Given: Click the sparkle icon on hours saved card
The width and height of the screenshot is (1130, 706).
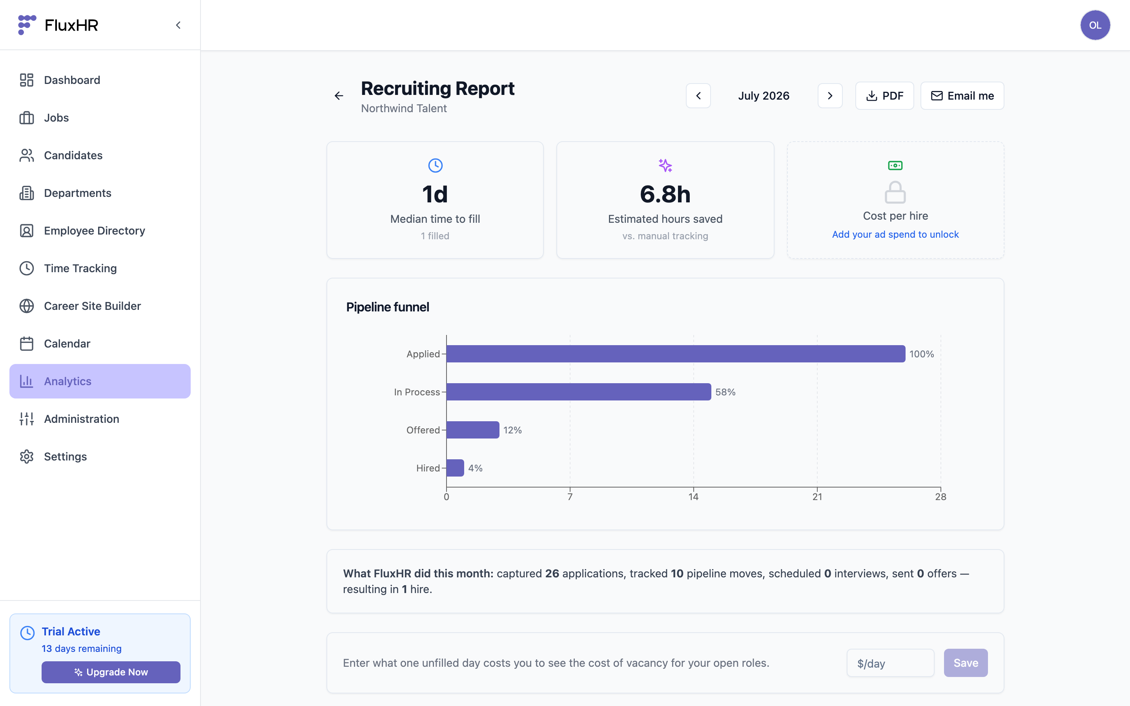Looking at the screenshot, I should (x=665, y=165).
